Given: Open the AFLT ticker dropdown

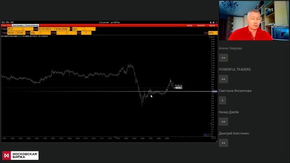Looking at the screenshot, I should click(15, 29).
